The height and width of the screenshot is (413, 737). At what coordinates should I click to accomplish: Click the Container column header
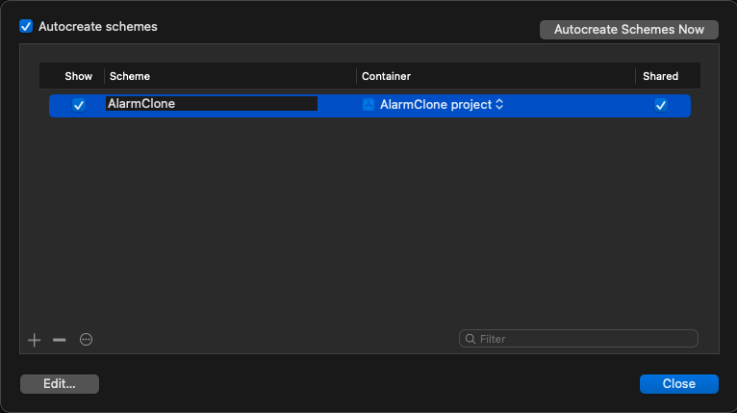[x=386, y=76]
